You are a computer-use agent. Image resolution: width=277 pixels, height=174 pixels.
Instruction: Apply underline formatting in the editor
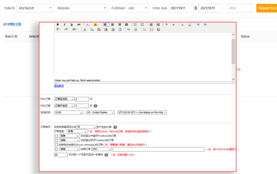click(x=72, y=24)
